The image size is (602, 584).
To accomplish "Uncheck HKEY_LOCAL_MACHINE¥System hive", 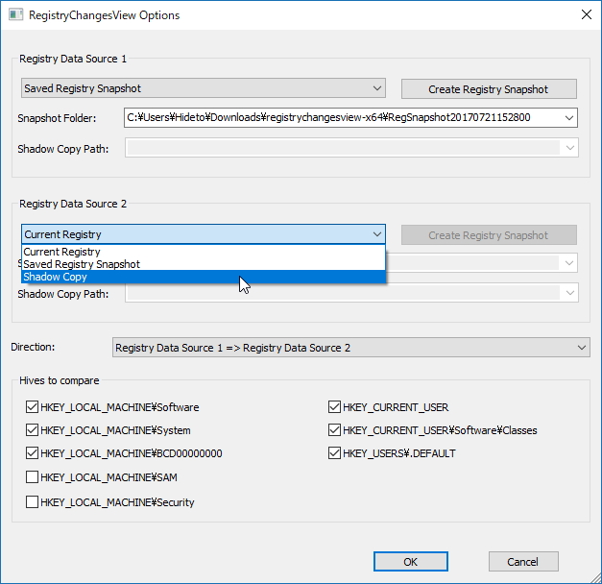I will [x=33, y=430].
